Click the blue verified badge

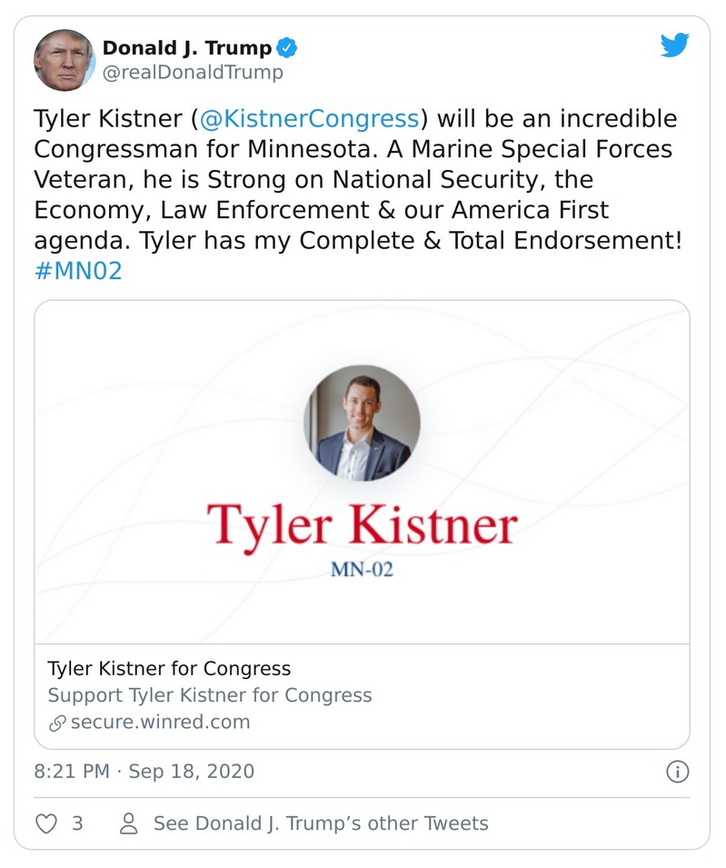(x=286, y=47)
